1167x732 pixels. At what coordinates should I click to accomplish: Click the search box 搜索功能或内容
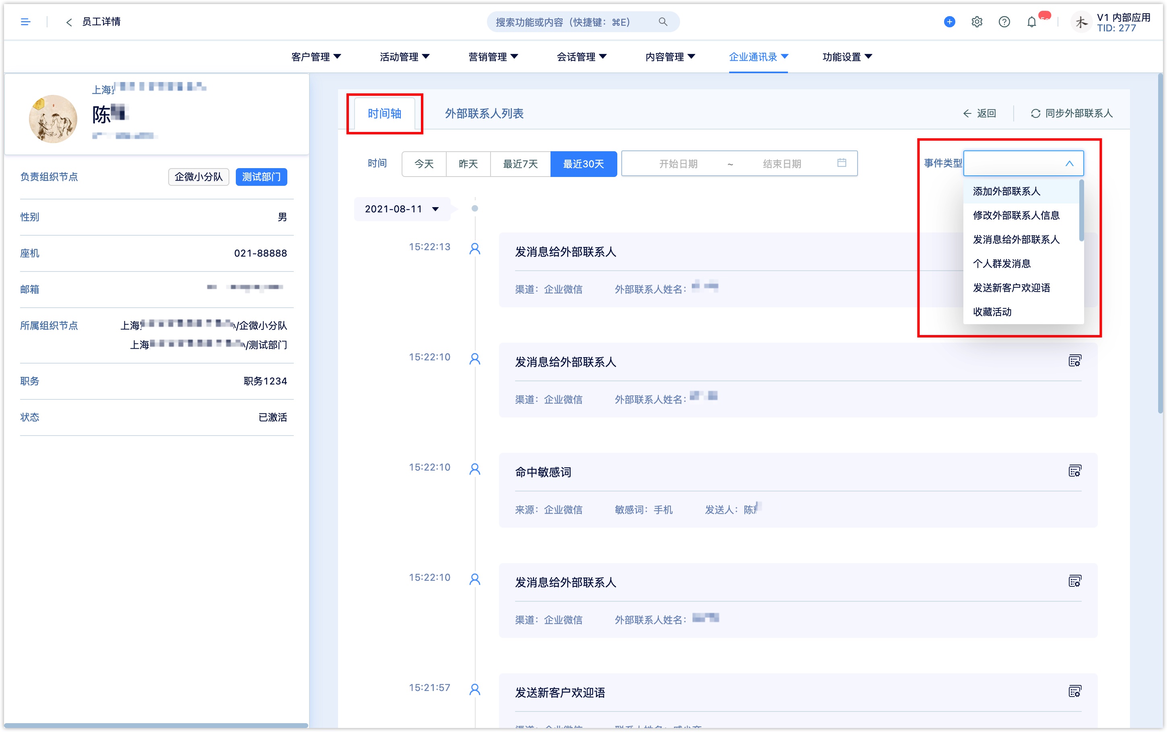pos(583,22)
